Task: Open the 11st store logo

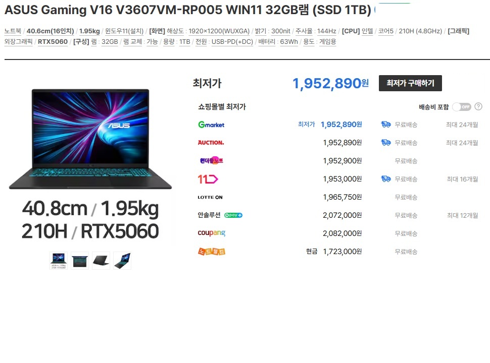Action: (x=208, y=179)
